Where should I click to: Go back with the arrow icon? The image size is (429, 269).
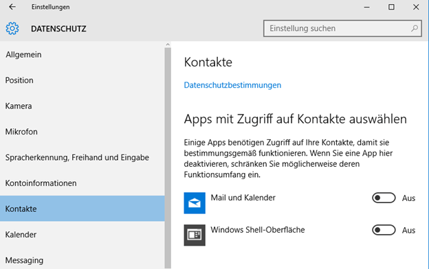tap(12, 7)
